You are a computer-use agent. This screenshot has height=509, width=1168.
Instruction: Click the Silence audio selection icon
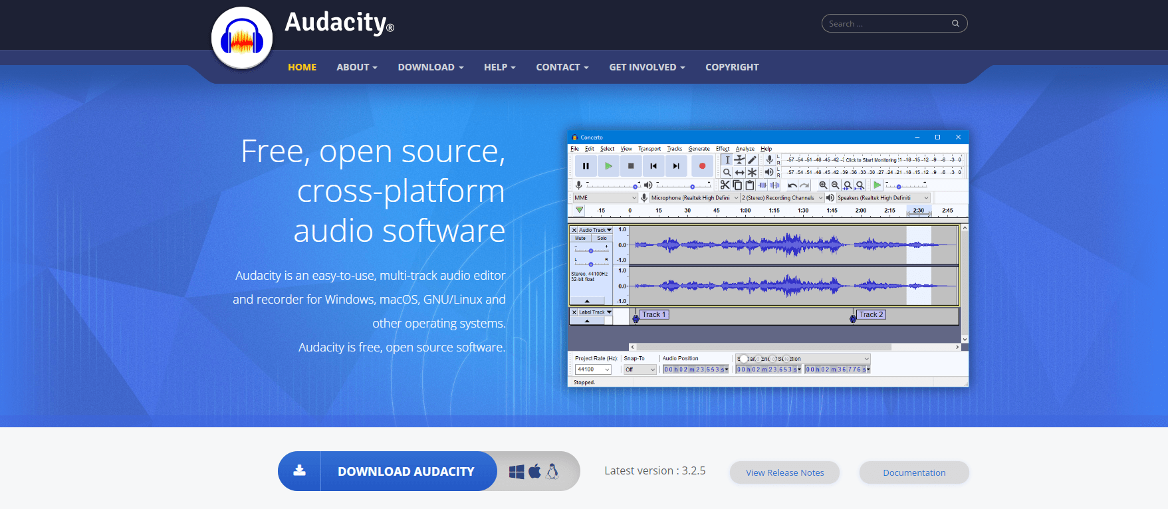[x=774, y=185]
